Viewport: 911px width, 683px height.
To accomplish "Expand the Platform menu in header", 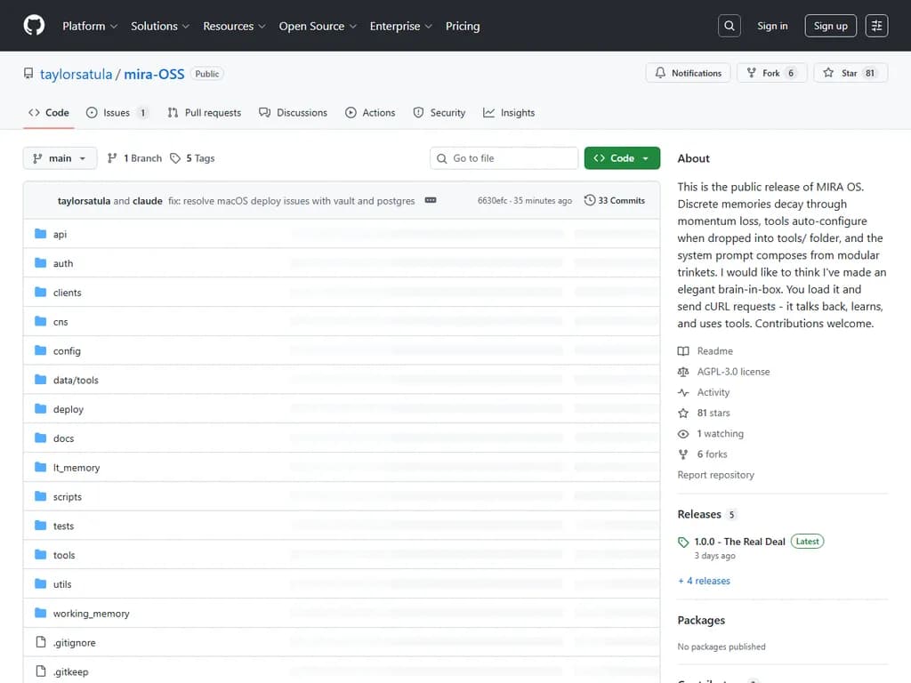I will (x=89, y=26).
